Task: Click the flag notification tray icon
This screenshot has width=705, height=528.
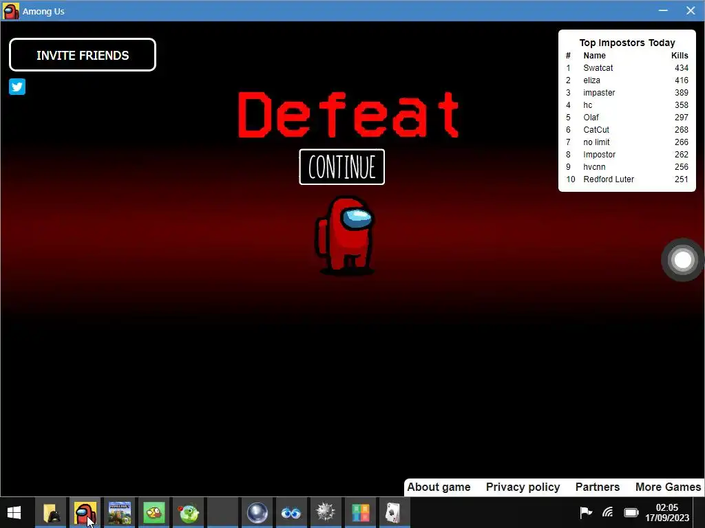Action: click(x=585, y=512)
